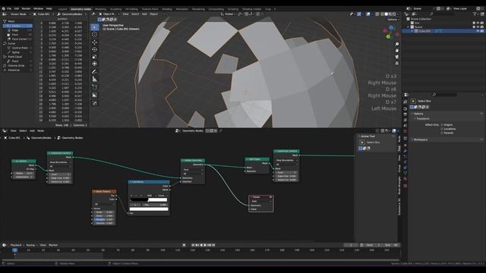Toggle viewport overlays button
This screenshot has height=273, width=486.
point(368,14)
